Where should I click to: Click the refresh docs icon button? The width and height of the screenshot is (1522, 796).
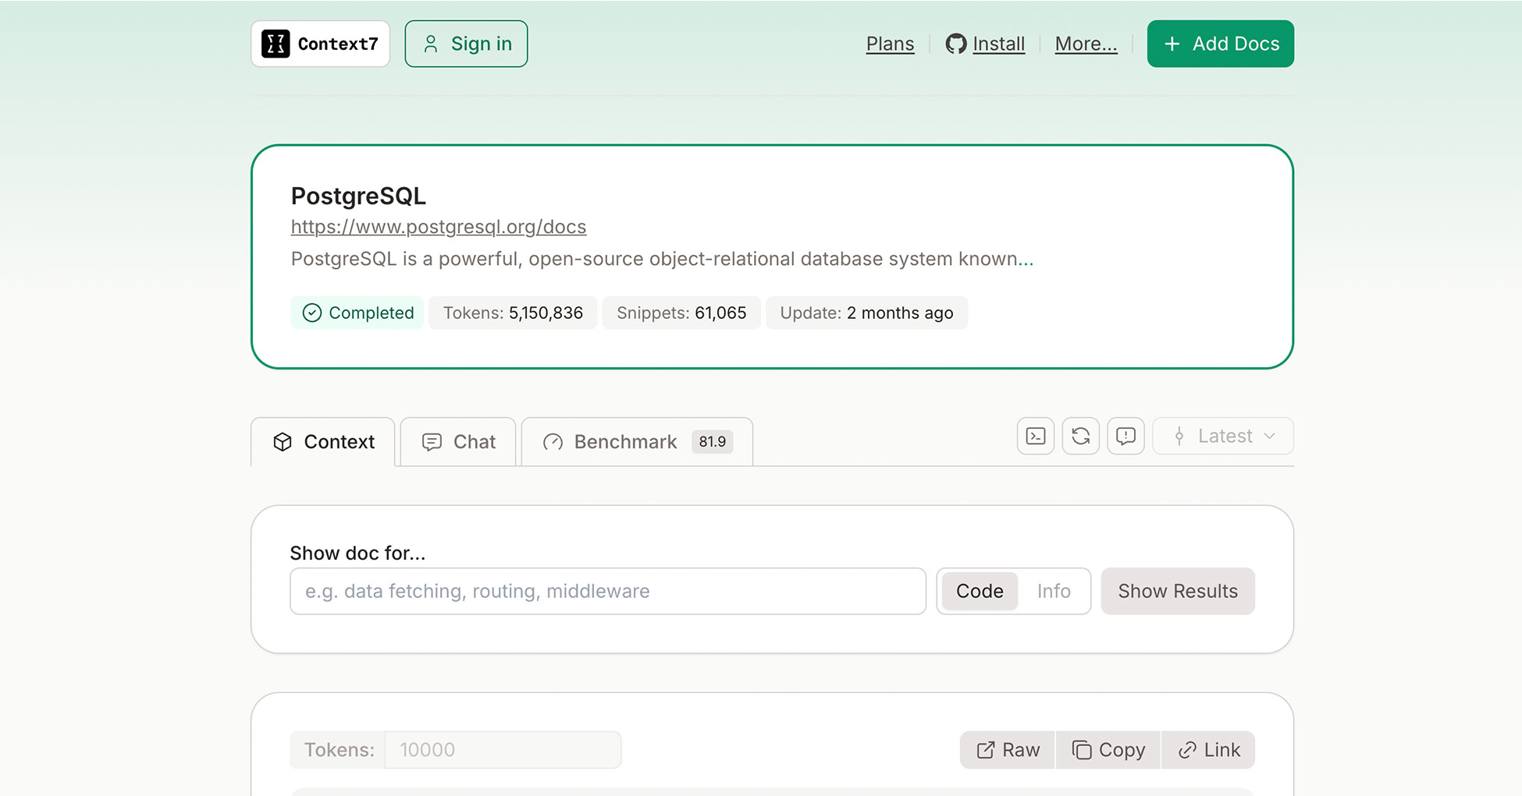click(1081, 436)
